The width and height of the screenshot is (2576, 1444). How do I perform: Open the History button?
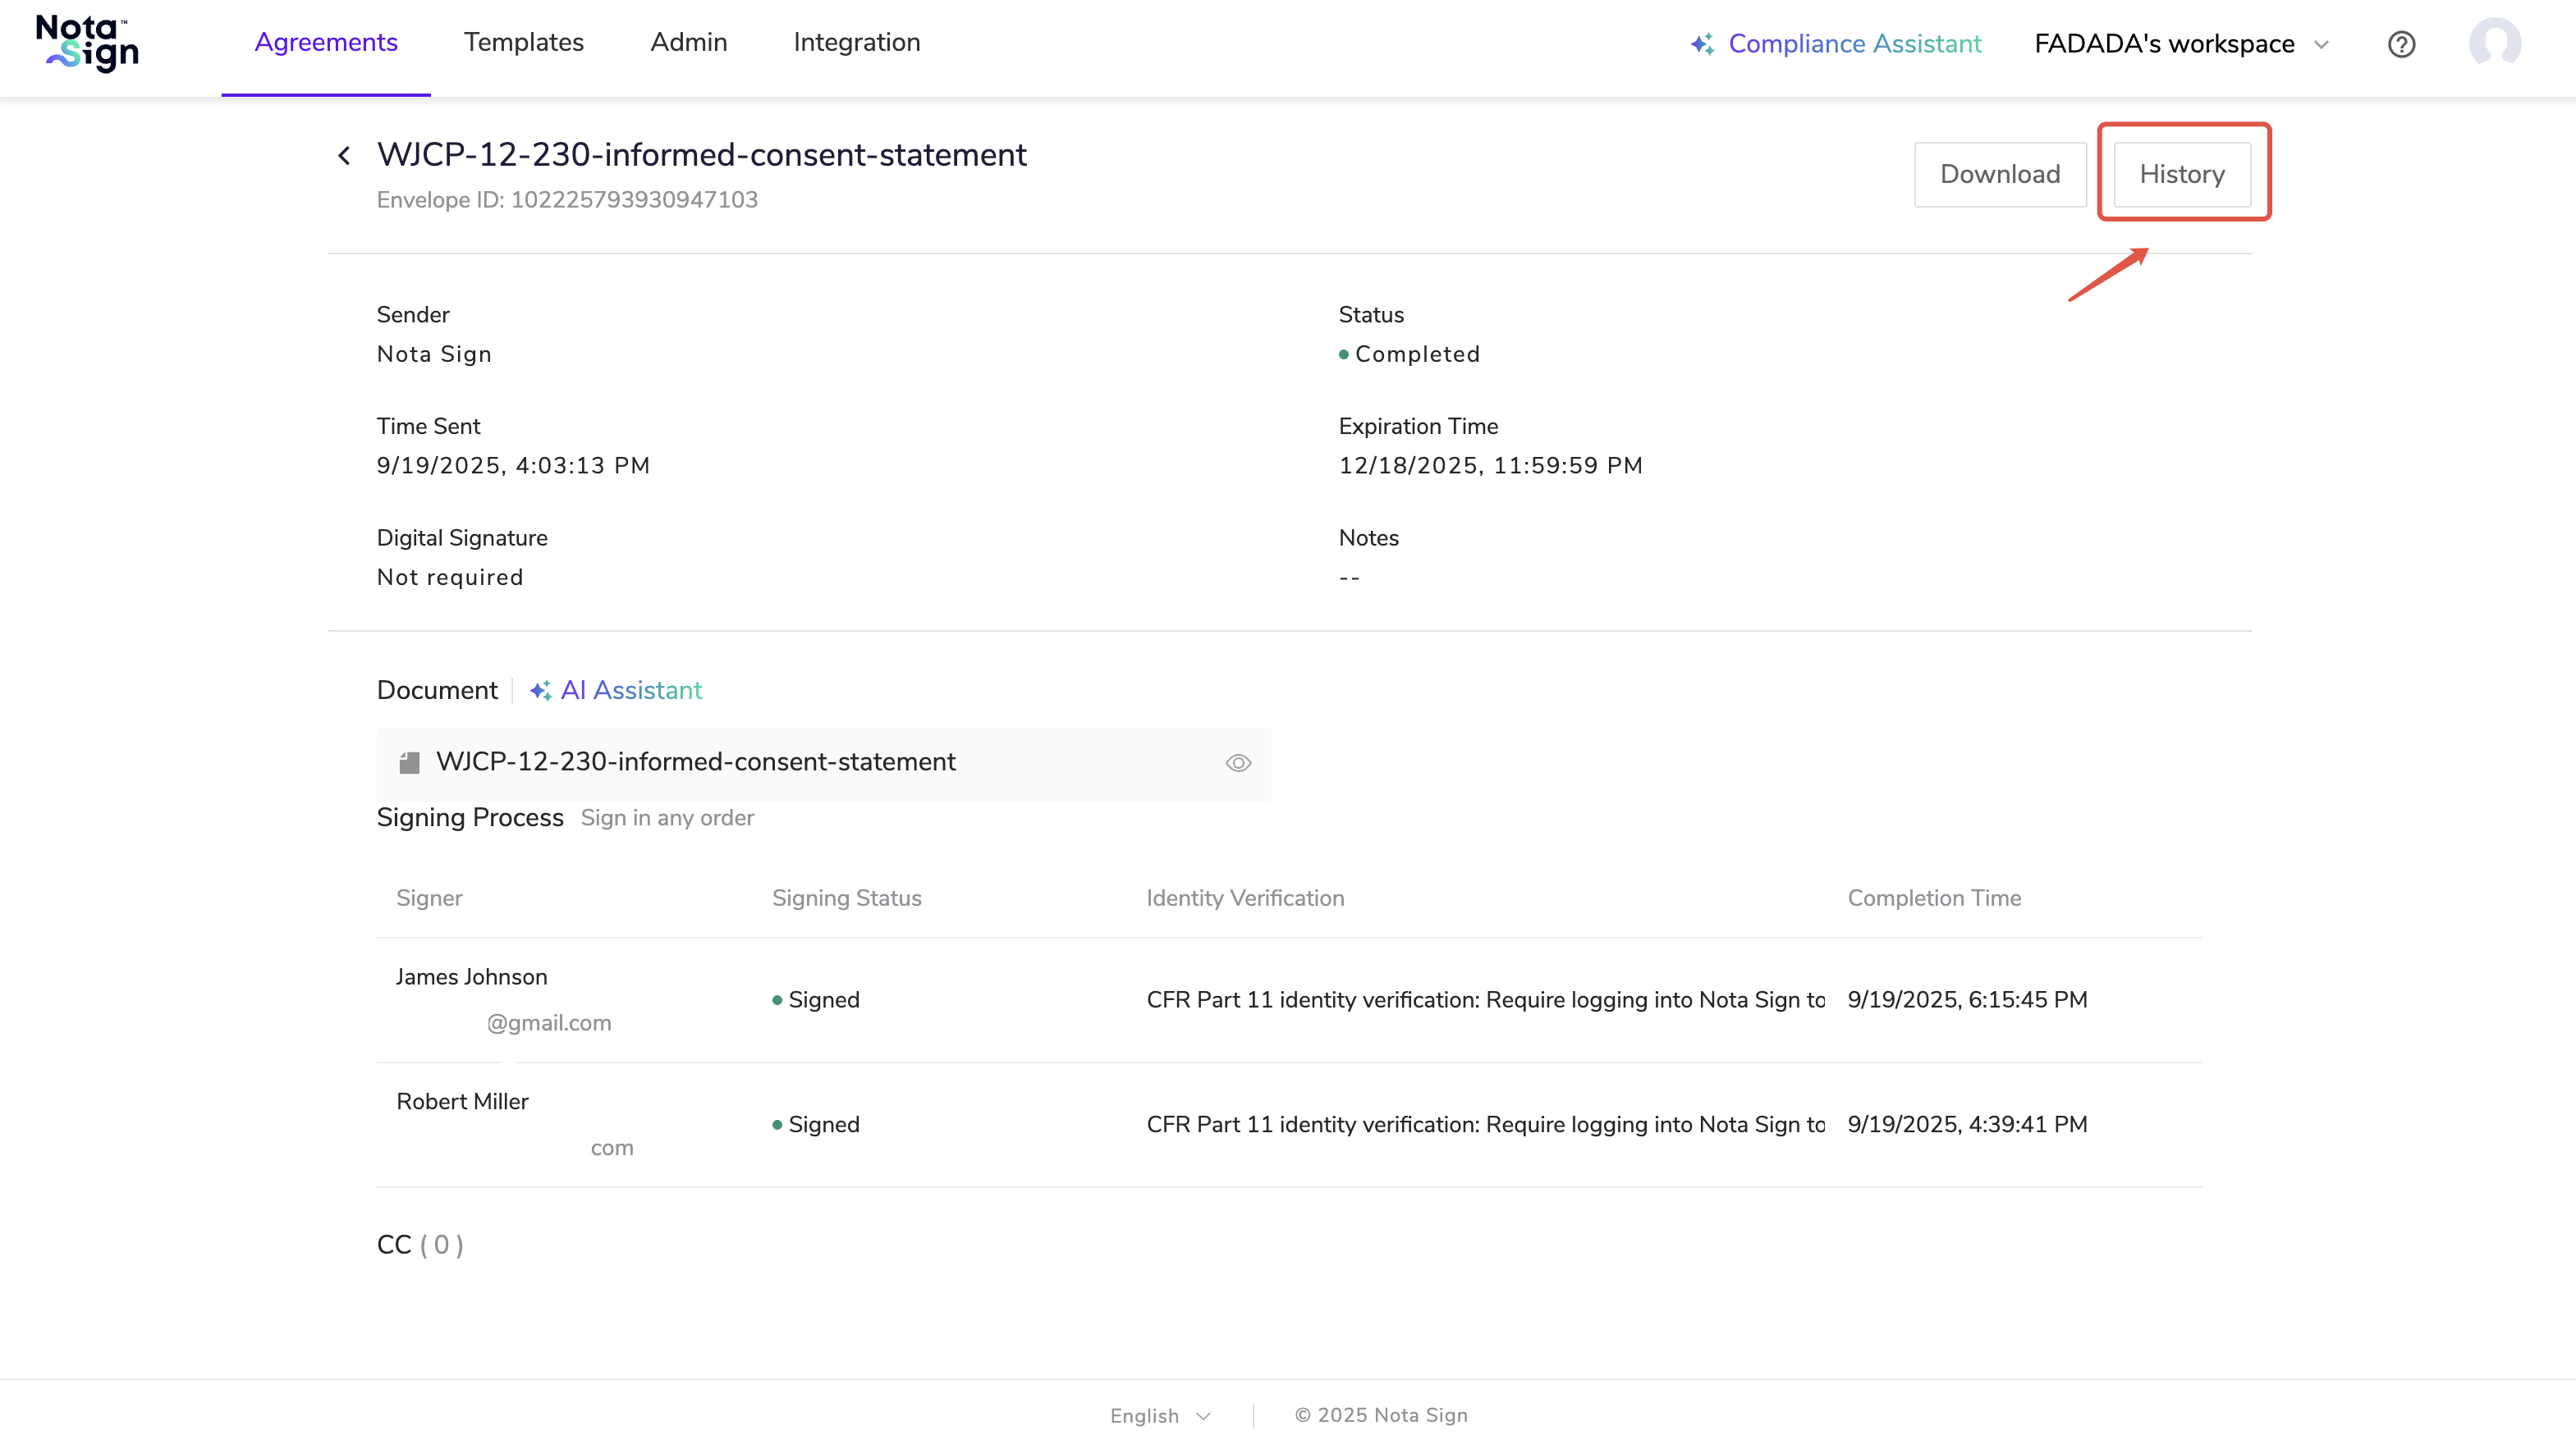tap(2182, 175)
